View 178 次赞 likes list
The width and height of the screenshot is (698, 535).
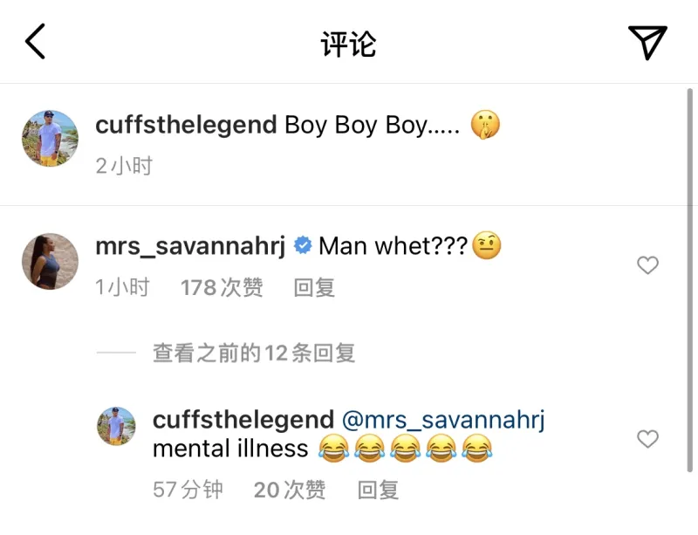[222, 288]
